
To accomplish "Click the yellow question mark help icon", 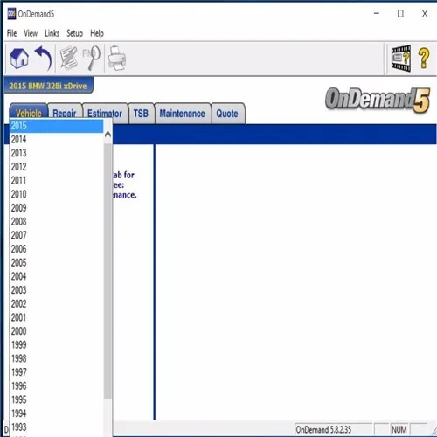I will [x=424, y=59].
